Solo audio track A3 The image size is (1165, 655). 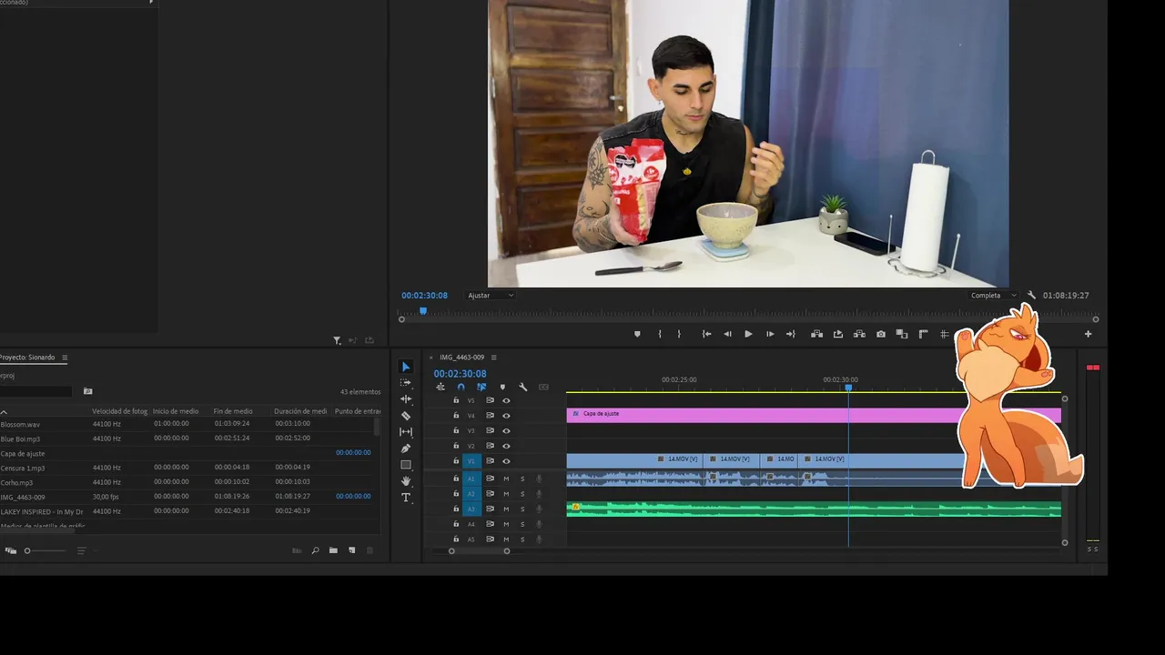coord(522,509)
